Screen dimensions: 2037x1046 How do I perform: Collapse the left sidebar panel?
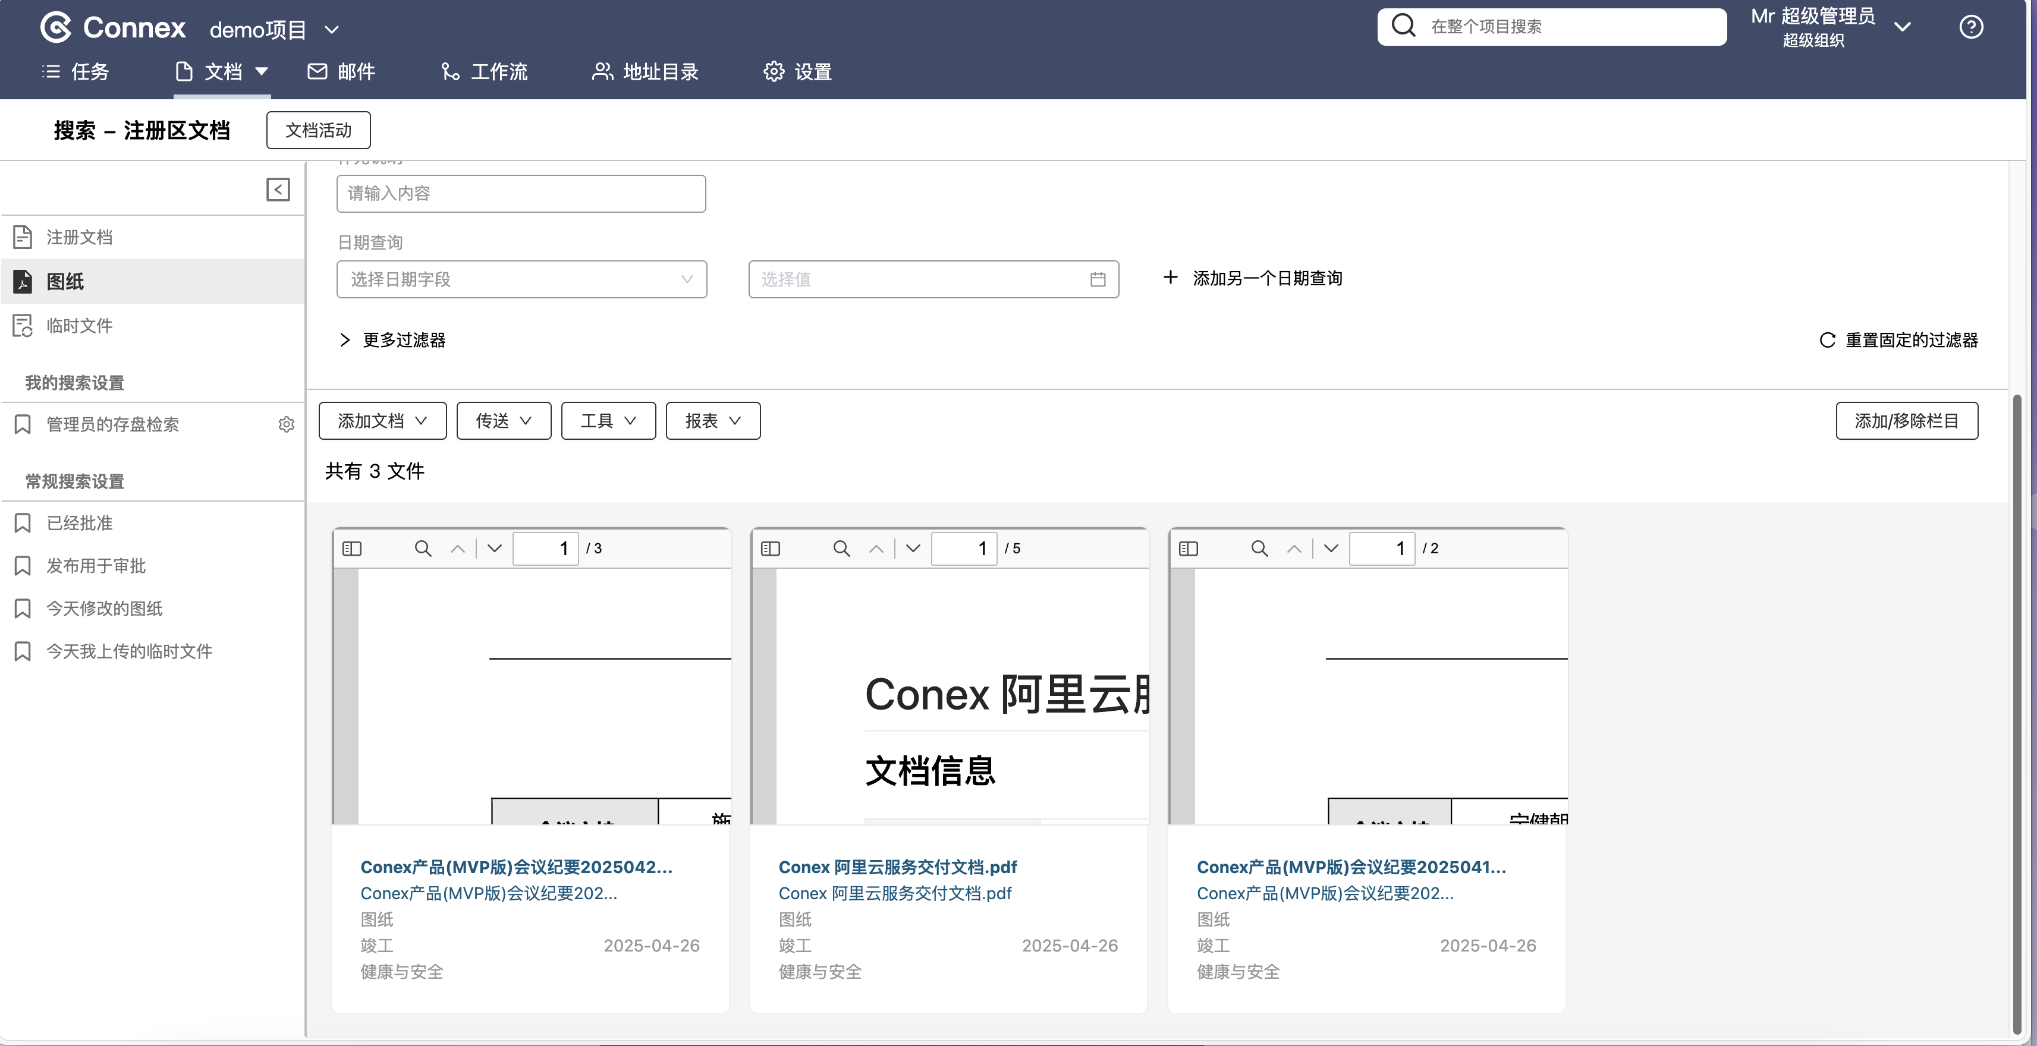point(278,190)
